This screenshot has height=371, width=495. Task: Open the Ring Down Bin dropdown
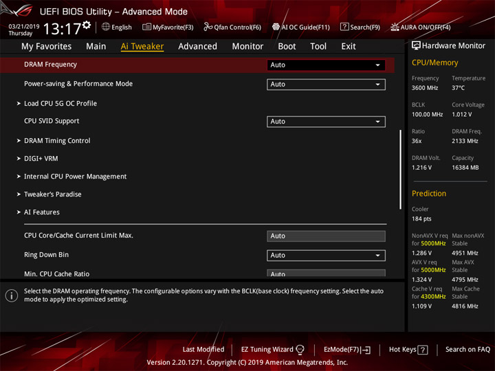tap(326, 256)
